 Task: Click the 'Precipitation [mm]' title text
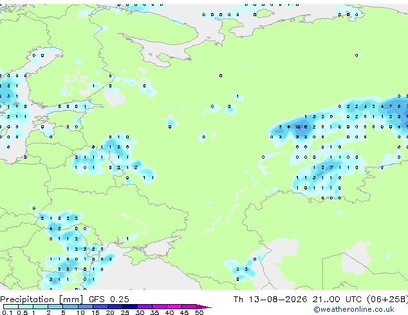click(42, 300)
